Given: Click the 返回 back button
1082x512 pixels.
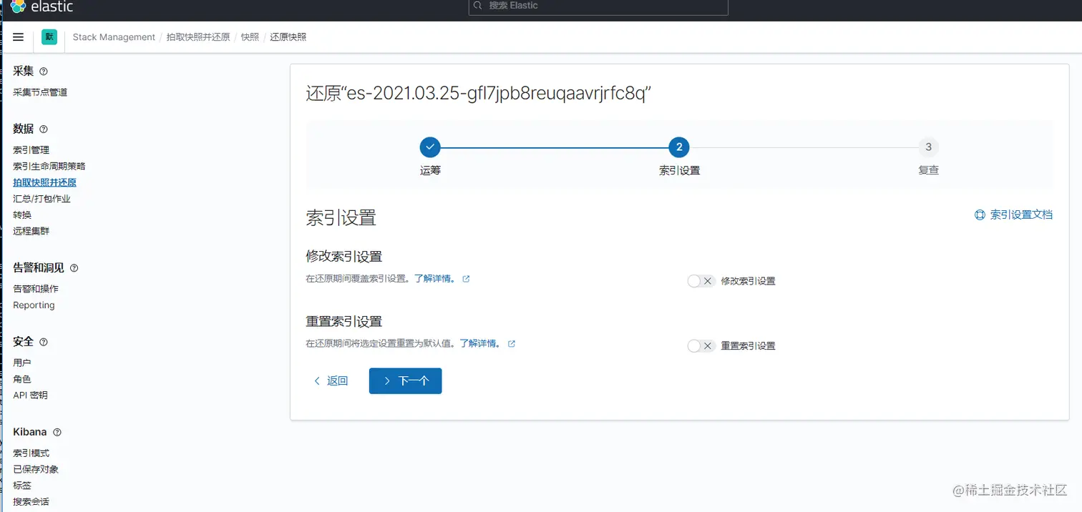Looking at the screenshot, I should pos(331,381).
